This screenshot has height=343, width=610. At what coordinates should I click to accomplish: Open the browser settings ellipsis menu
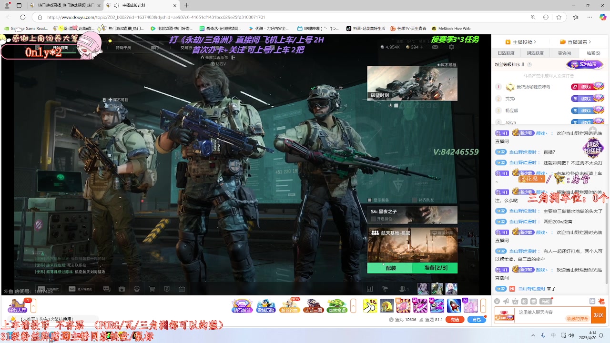589,17
